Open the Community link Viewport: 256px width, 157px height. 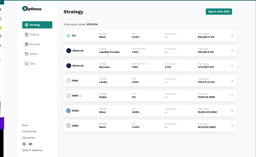tap(29, 131)
